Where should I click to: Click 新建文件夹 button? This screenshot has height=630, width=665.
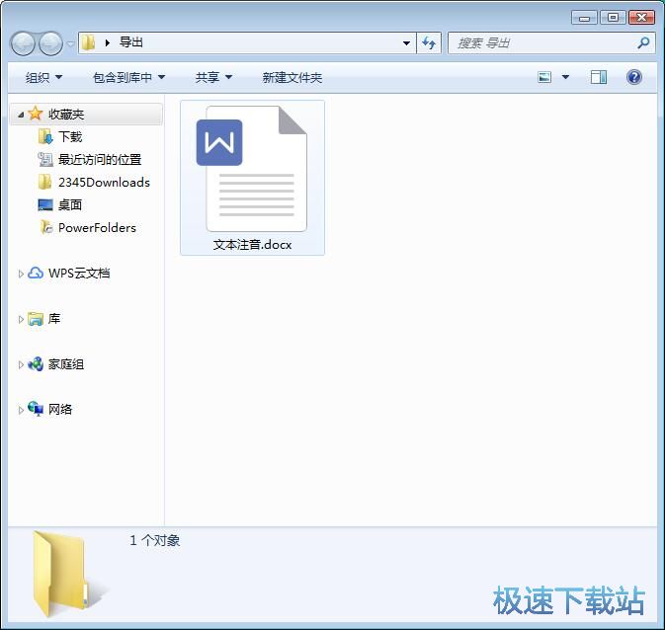(x=292, y=77)
